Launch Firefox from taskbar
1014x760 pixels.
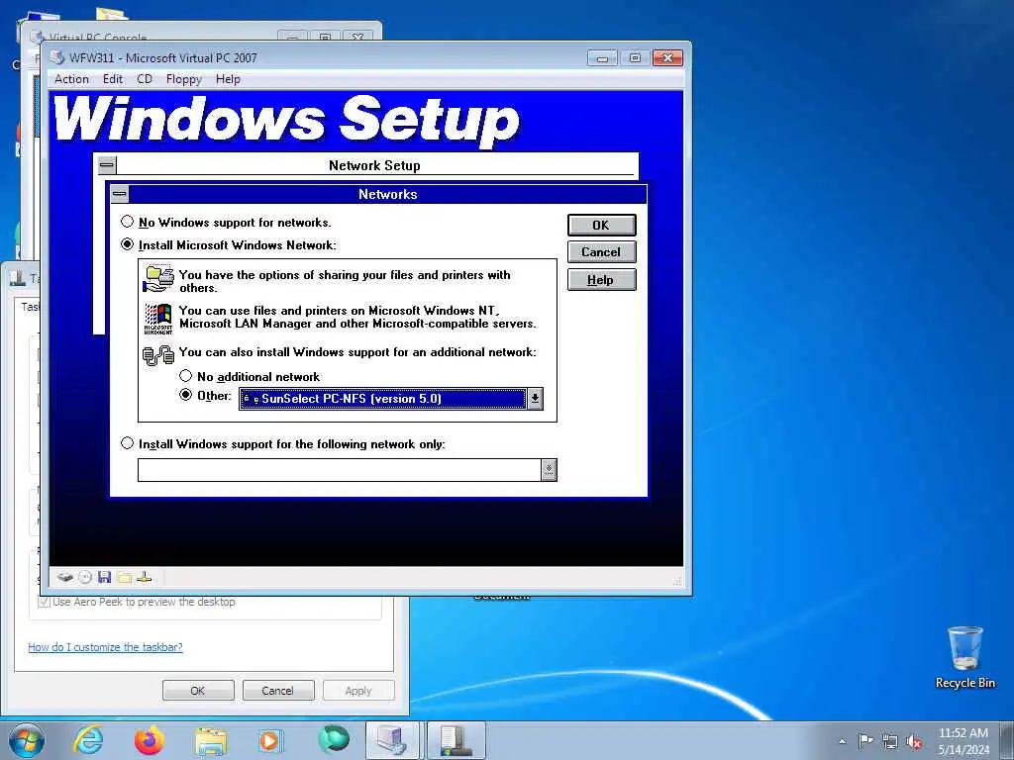(150, 740)
